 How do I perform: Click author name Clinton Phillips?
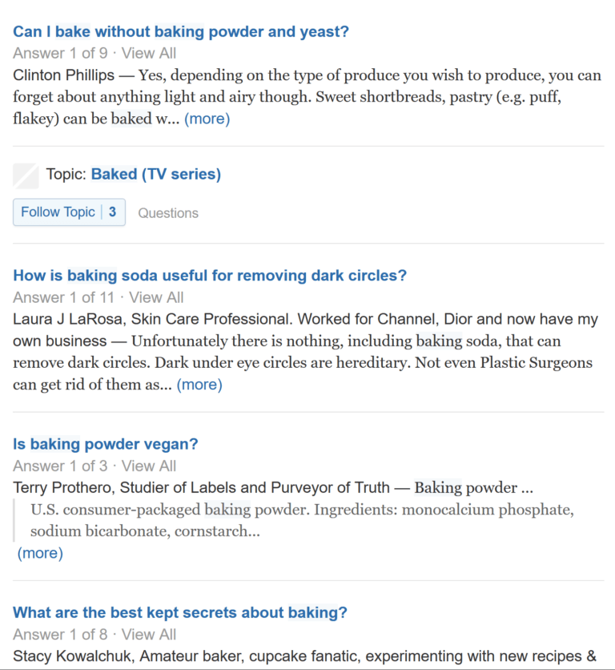coord(63,75)
